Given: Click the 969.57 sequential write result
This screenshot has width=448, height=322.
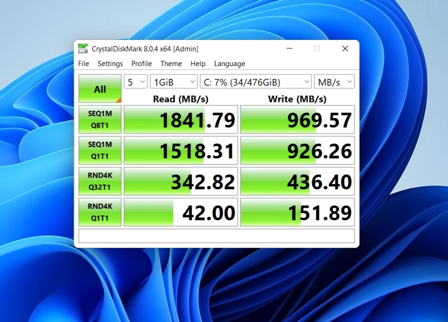Looking at the screenshot, I should click(x=297, y=119).
